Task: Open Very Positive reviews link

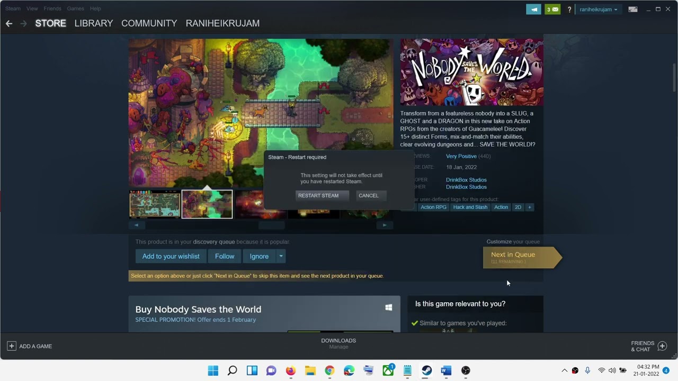Action: [x=461, y=156]
